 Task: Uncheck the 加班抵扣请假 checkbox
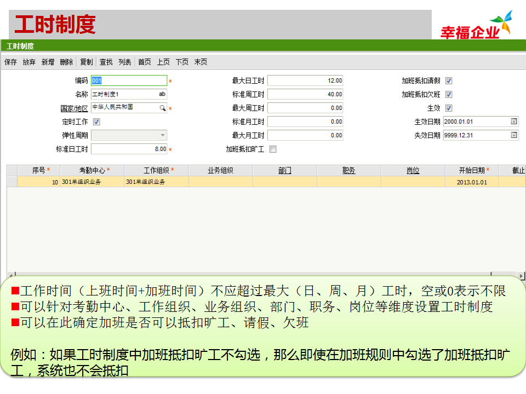[x=449, y=81]
